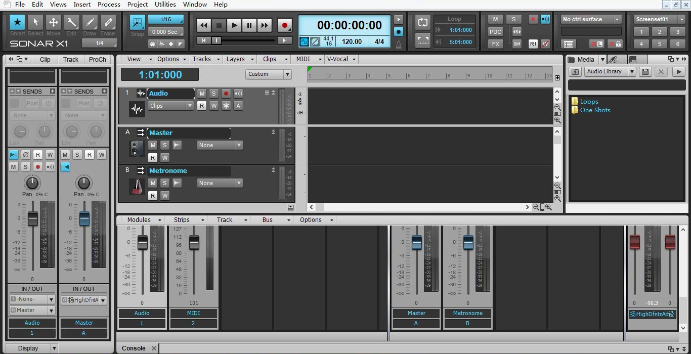Click the console MIDI strip volume fader

[194, 242]
